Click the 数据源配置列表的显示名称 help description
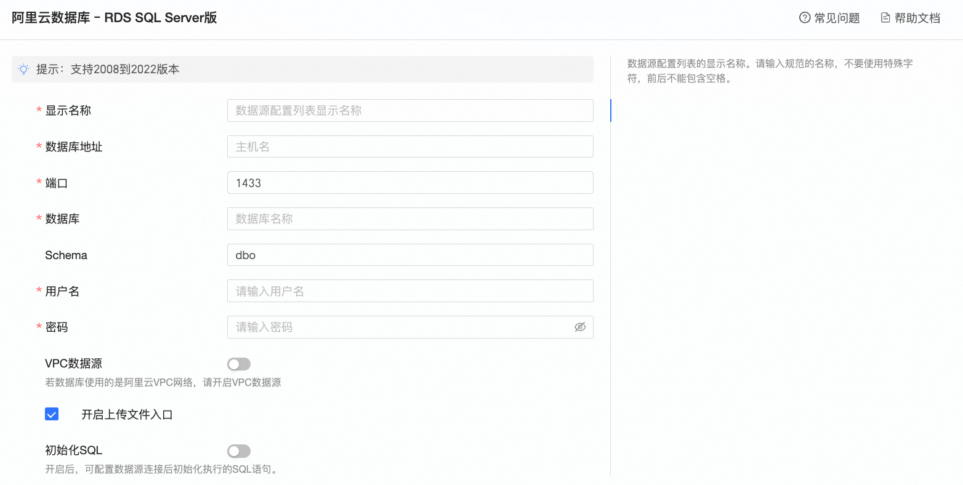Screen dimensions: 963x485 [770, 71]
